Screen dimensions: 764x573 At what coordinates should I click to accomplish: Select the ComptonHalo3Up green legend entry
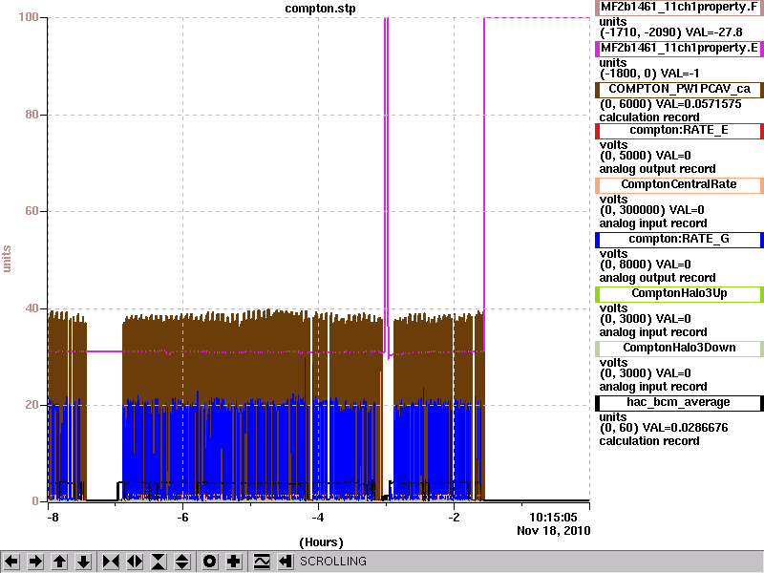tap(679, 293)
